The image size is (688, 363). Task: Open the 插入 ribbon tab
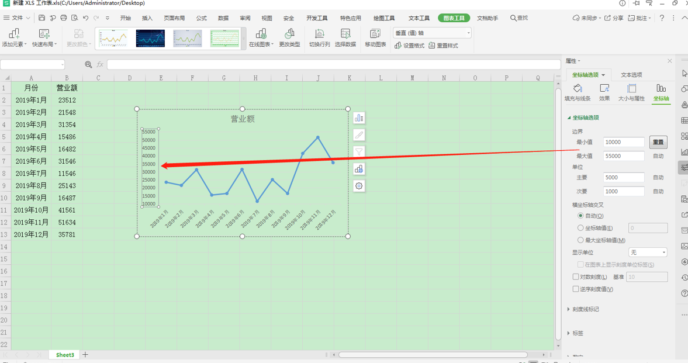pos(146,18)
